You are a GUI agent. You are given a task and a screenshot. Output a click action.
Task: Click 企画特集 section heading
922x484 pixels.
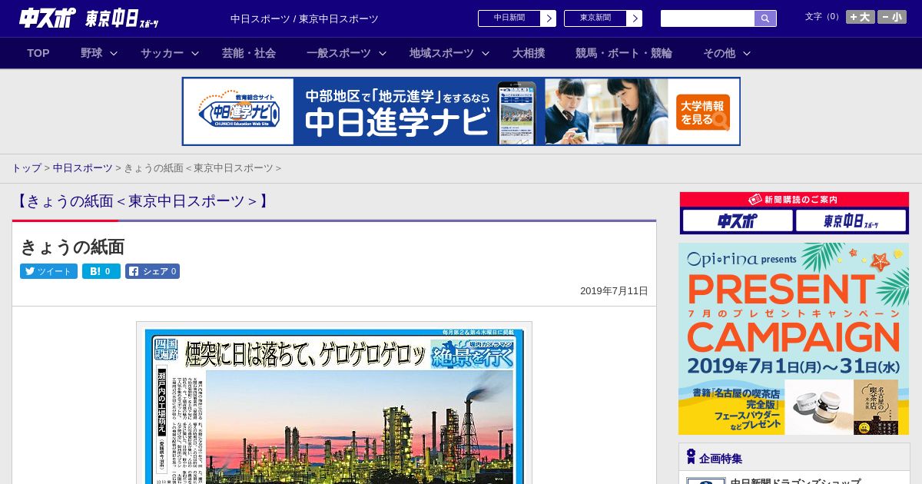[721, 459]
